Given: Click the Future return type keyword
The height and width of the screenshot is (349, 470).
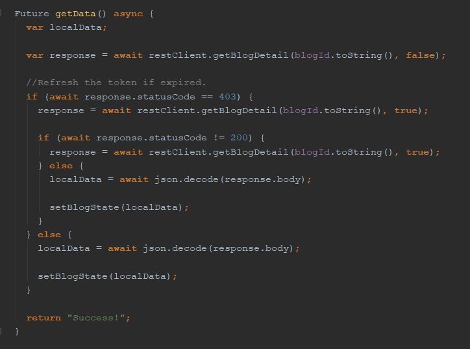Looking at the screenshot, I should tap(32, 14).
